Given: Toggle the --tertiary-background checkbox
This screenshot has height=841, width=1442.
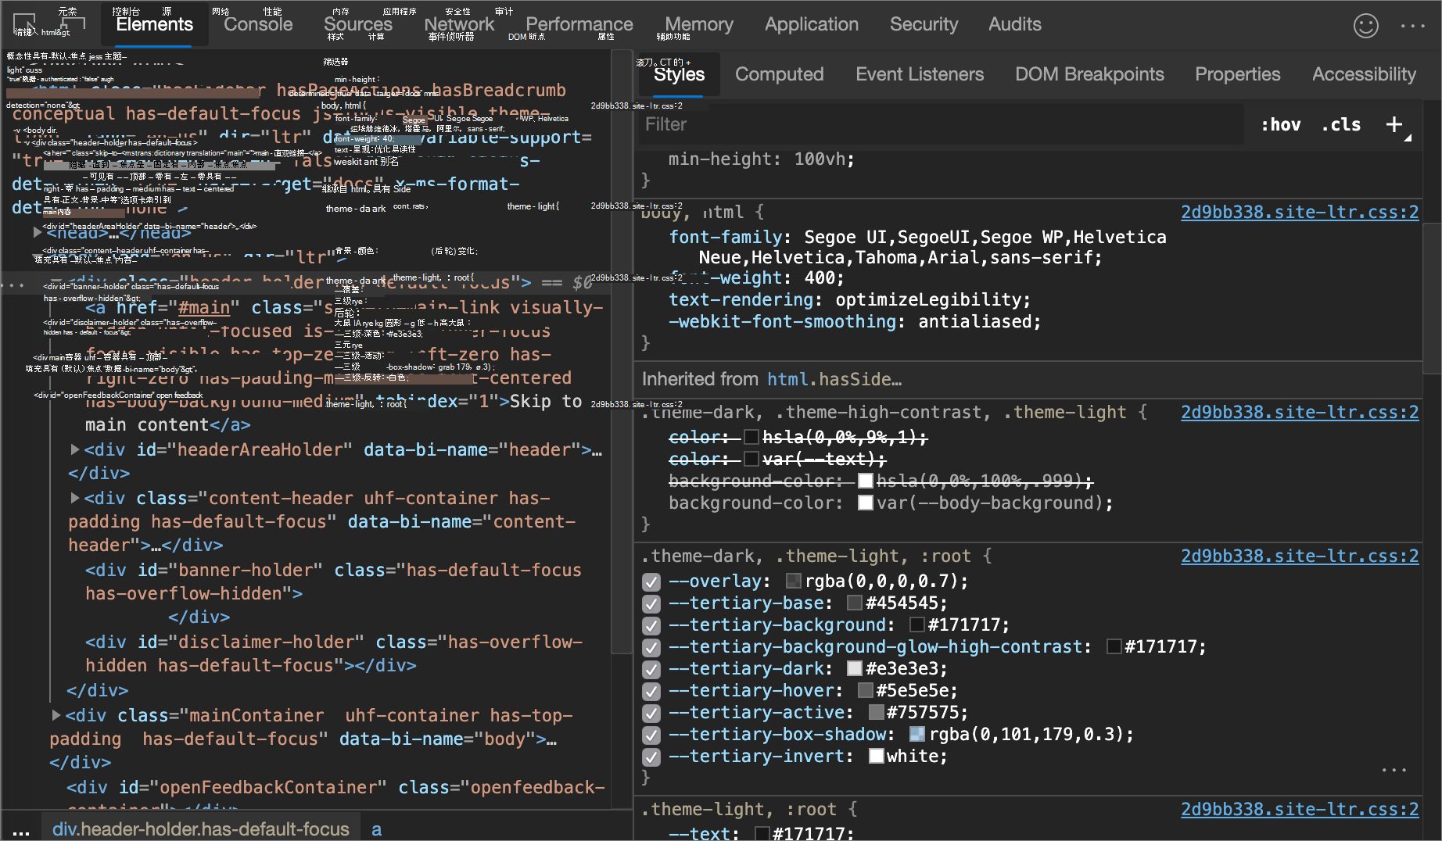Looking at the screenshot, I should pos(651,625).
